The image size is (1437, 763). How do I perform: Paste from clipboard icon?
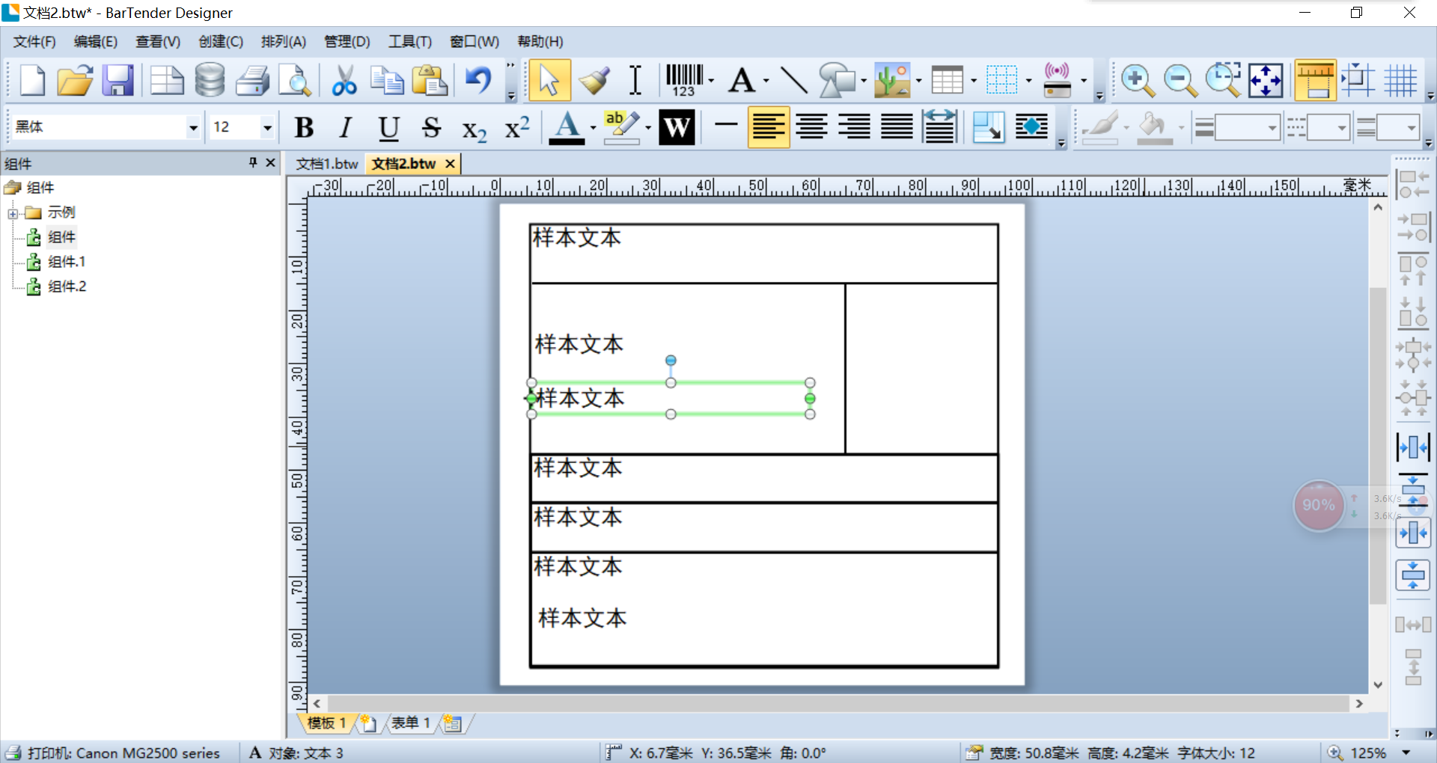coord(430,80)
